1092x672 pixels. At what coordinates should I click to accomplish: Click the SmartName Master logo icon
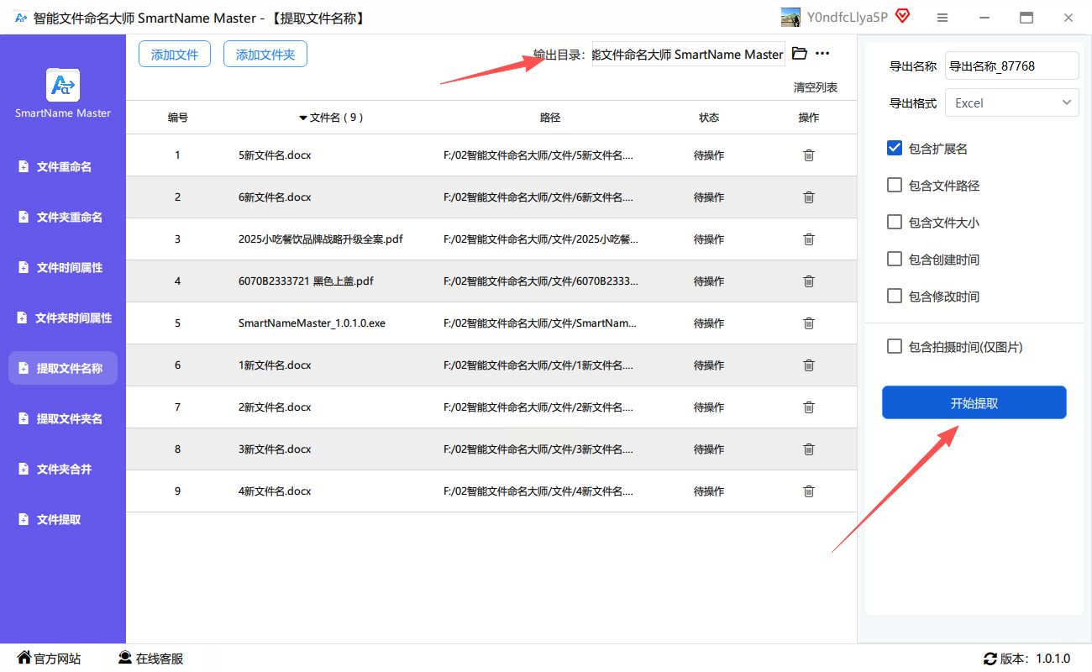pyautogui.click(x=63, y=85)
